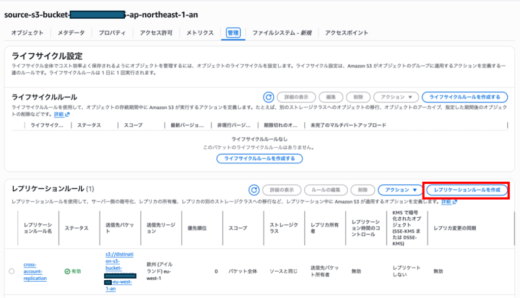Click ストレージクラス column header
Screen dimensions: 520x298
(x=283, y=228)
